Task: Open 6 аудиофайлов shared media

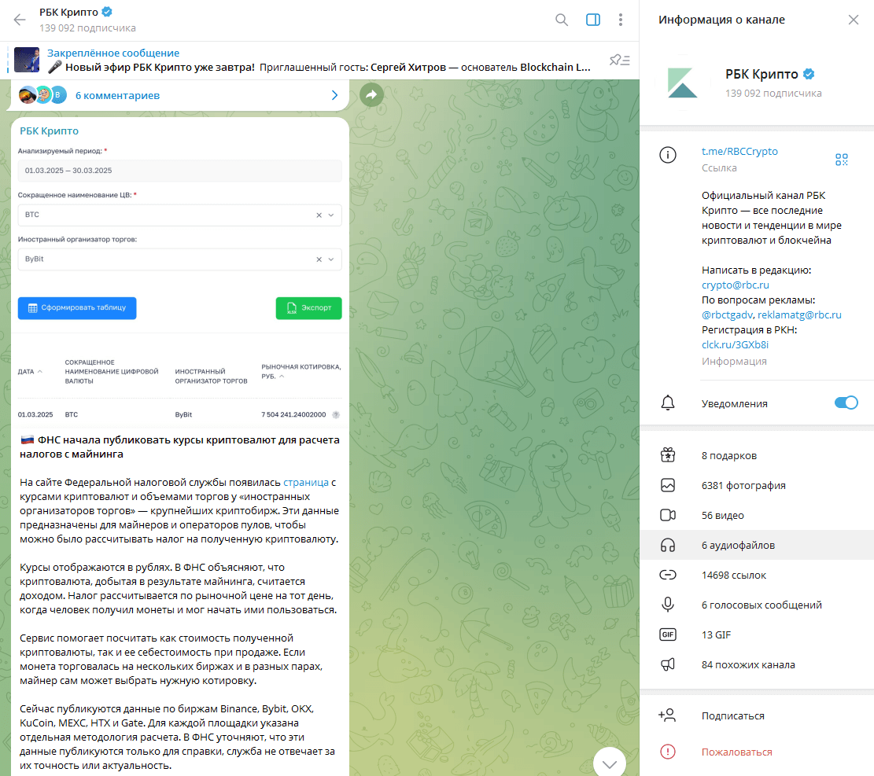Action: pyautogui.click(x=757, y=545)
